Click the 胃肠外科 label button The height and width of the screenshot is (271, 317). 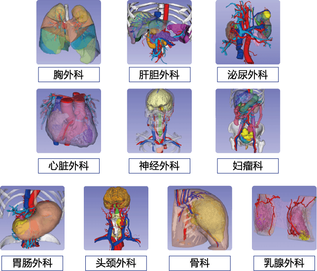(32, 263)
